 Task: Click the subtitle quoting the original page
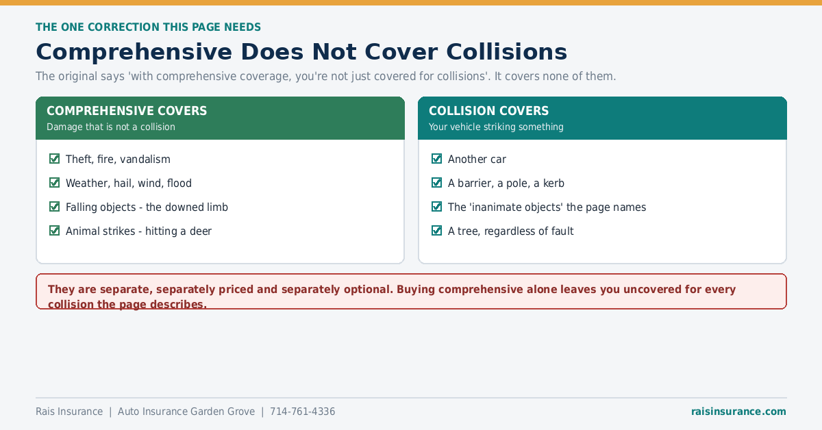coord(326,76)
